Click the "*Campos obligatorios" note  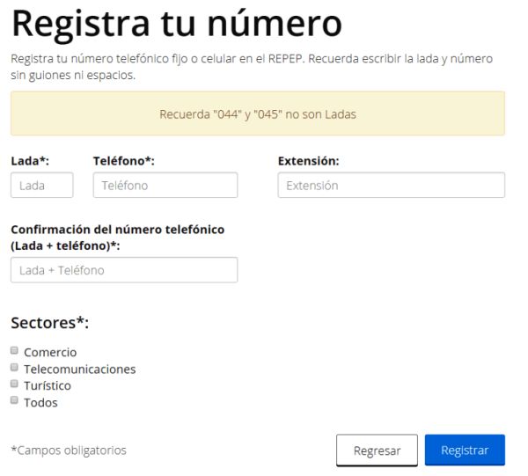tap(69, 450)
